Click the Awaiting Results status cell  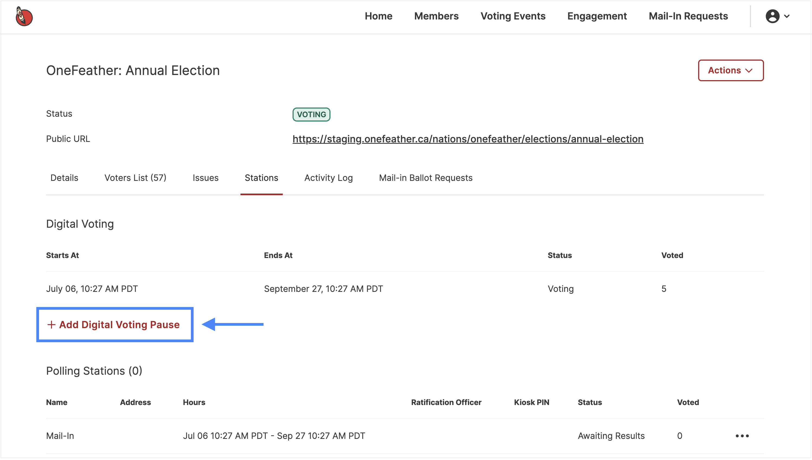611,436
